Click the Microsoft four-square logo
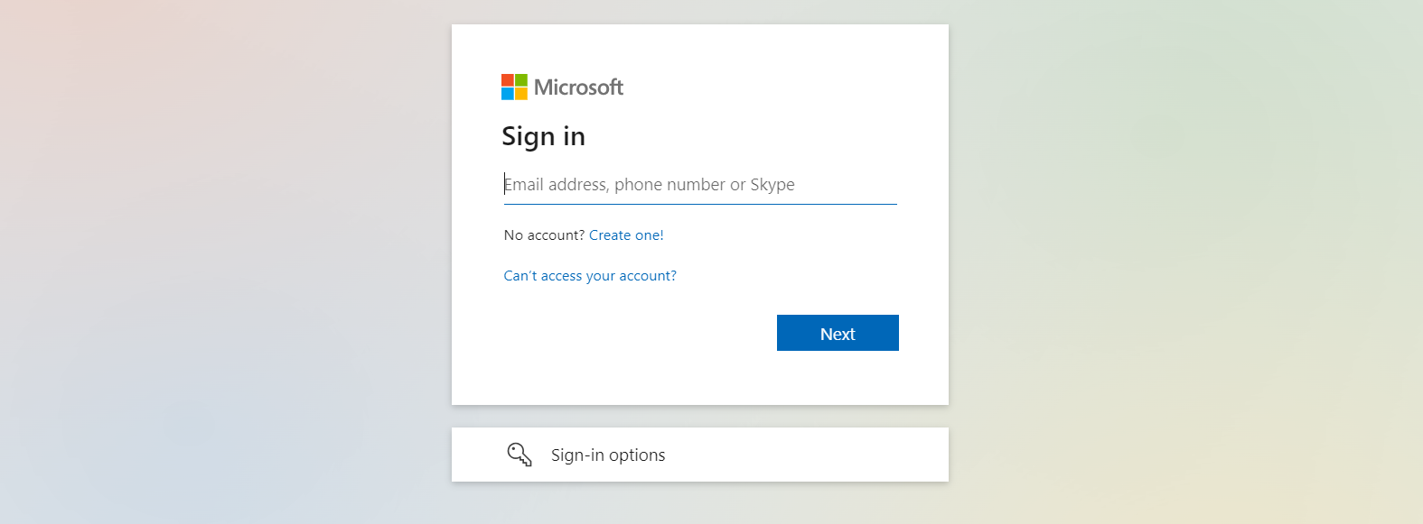The width and height of the screenshot is (1423, 524). [x=514, y=87]
